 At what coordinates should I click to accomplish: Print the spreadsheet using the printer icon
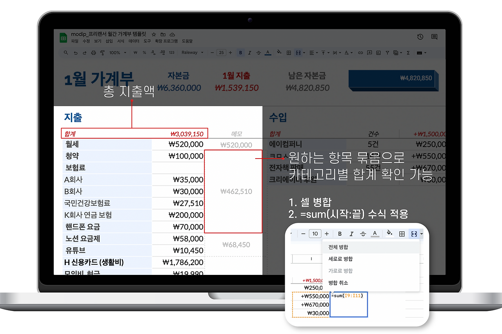93,52
